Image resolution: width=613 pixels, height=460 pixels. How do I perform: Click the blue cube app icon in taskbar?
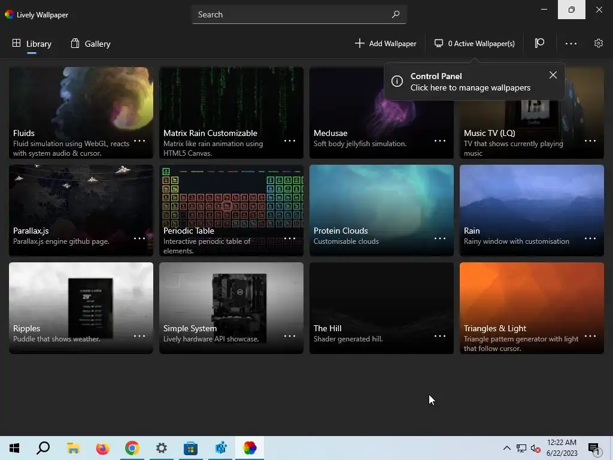[220, 448]
